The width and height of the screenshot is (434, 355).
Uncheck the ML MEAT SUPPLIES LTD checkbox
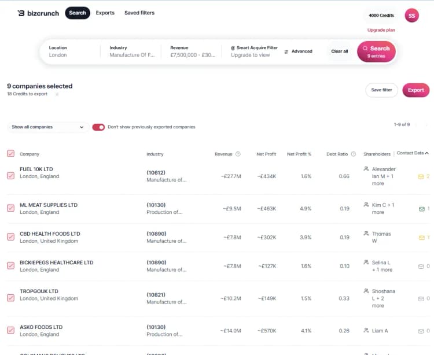[11, 208]
